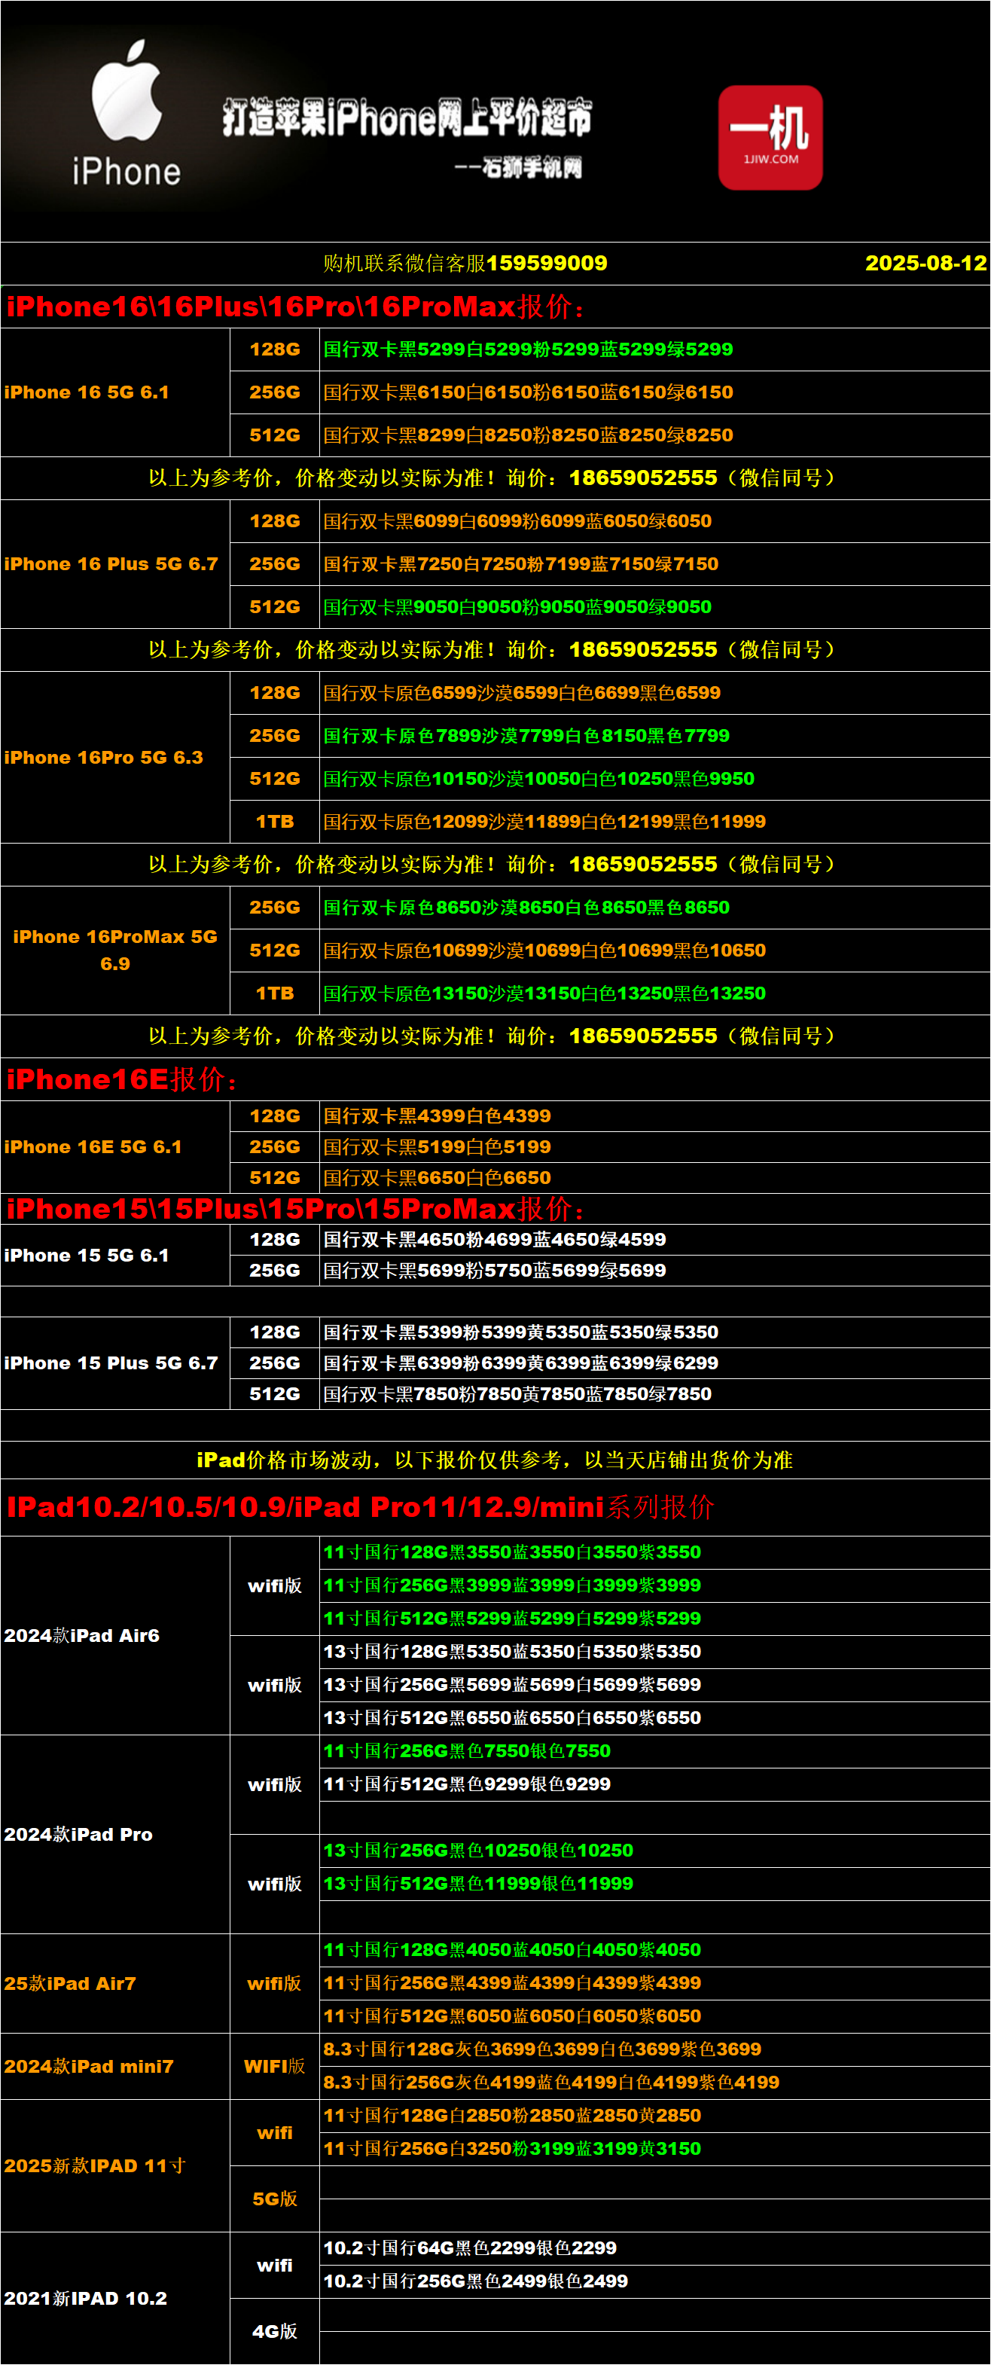
Task: Click iPhone 15 256G row 黑5699
Action: [x=654, y=1271]
